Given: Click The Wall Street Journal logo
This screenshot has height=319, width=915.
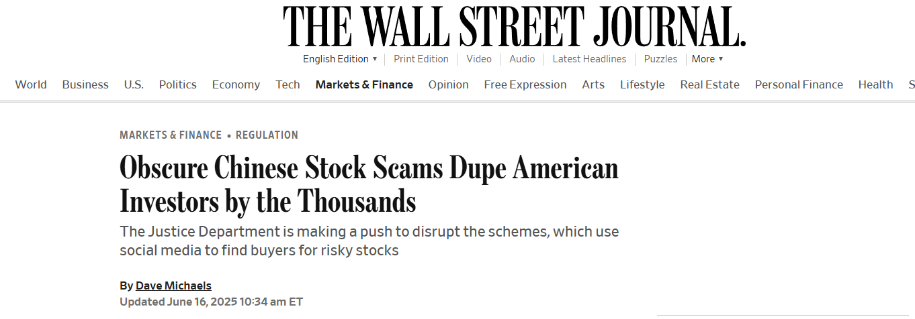Looking at the screenshot, I should [x=515, y=25].
